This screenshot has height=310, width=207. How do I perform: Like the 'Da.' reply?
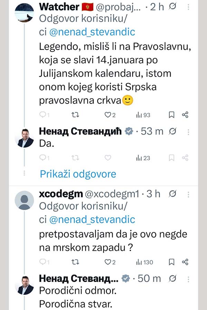[x=108, y=158]
